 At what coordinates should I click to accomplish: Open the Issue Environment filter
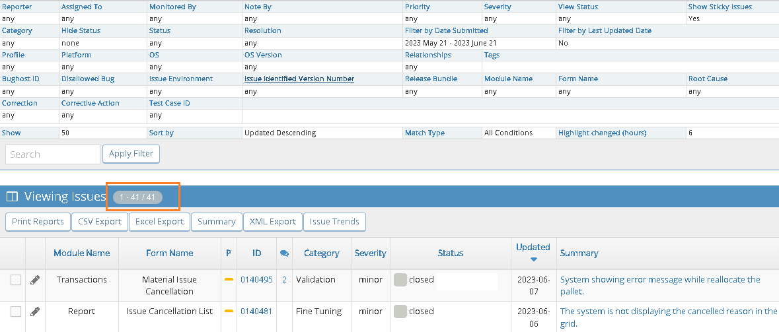tap(181, 79)
